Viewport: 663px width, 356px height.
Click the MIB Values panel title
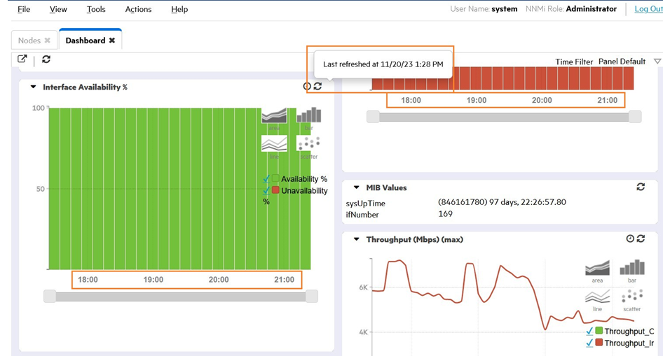tap(386, 187)
